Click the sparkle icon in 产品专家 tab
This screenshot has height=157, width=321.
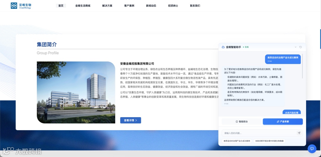click(278, 122)
